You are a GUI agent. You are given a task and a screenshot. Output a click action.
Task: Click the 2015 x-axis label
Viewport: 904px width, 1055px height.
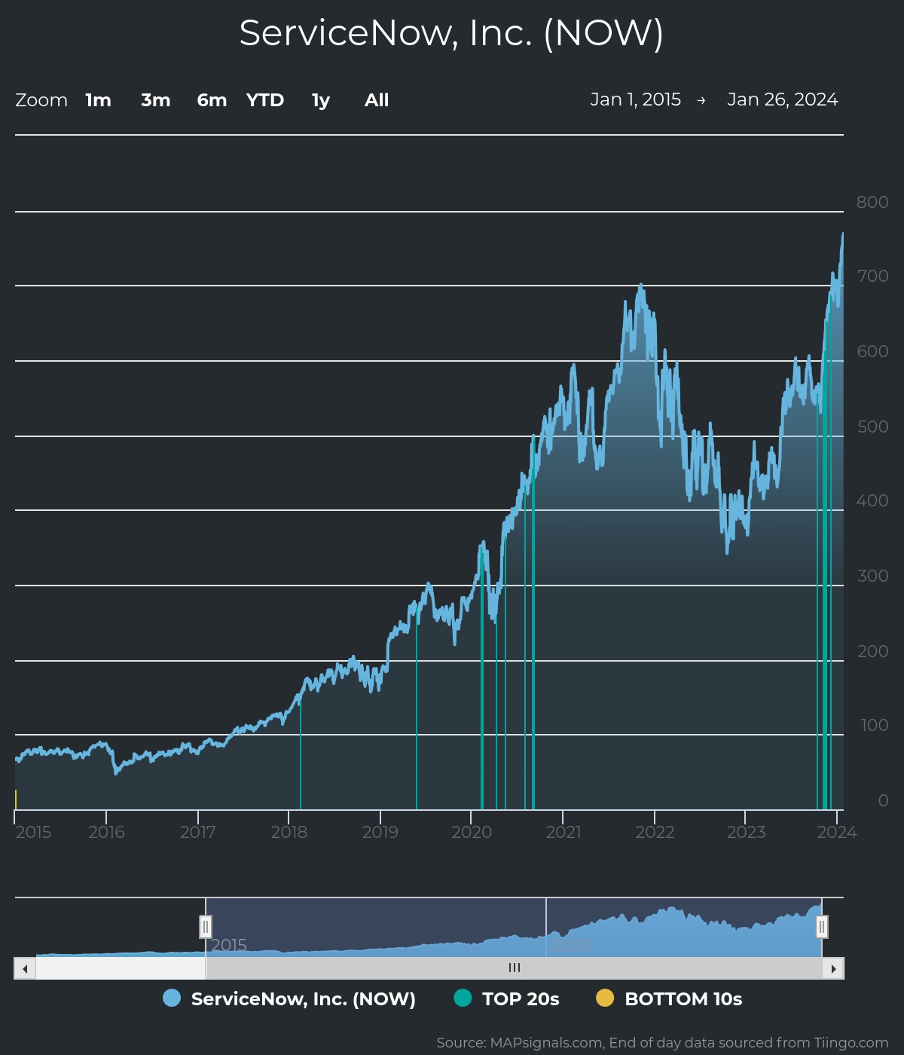34,832
